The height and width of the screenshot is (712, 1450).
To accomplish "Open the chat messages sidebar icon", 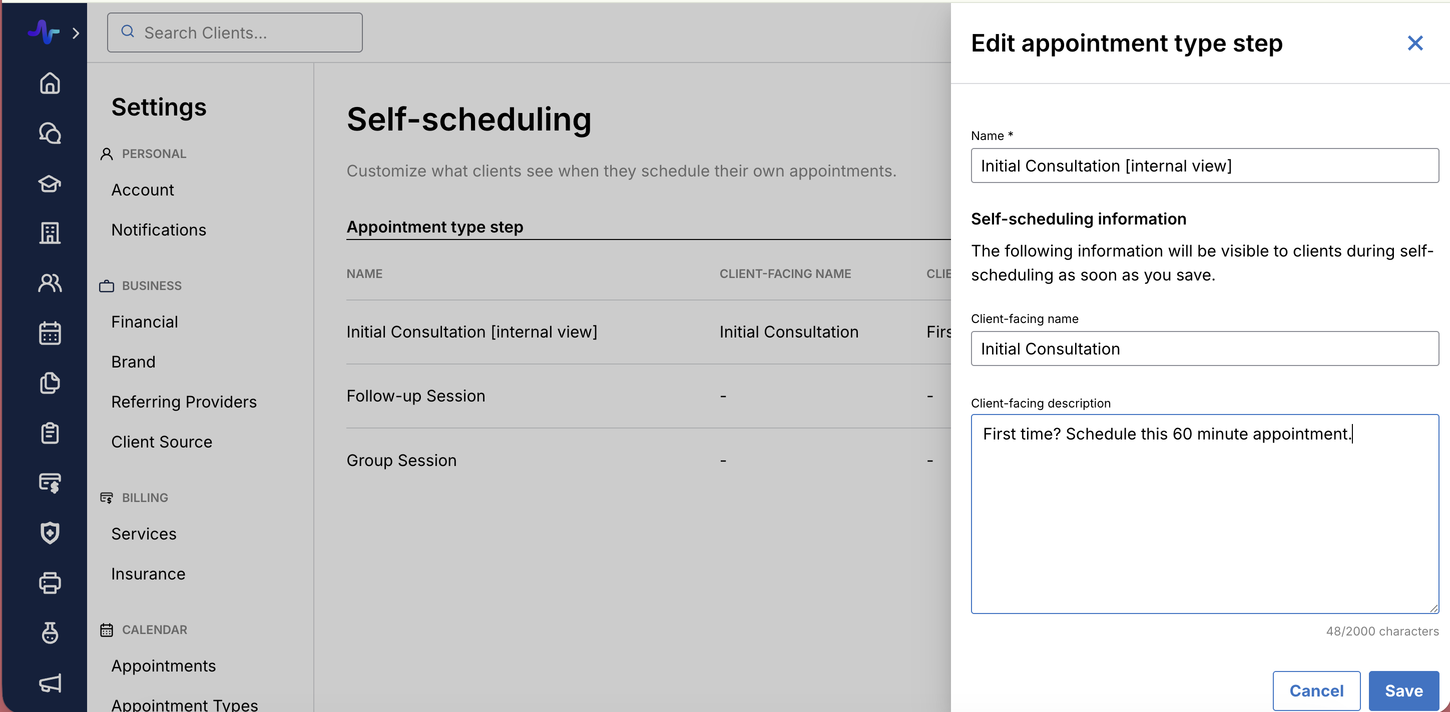I will click(50, 133).
